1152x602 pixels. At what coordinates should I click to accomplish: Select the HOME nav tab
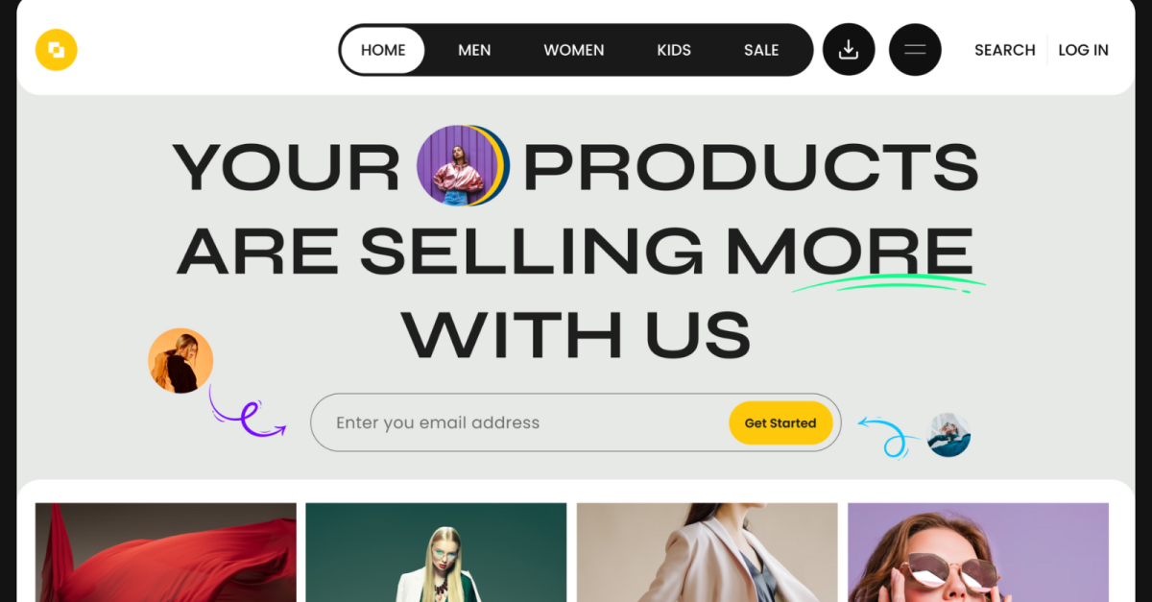(x=383, y=50)
